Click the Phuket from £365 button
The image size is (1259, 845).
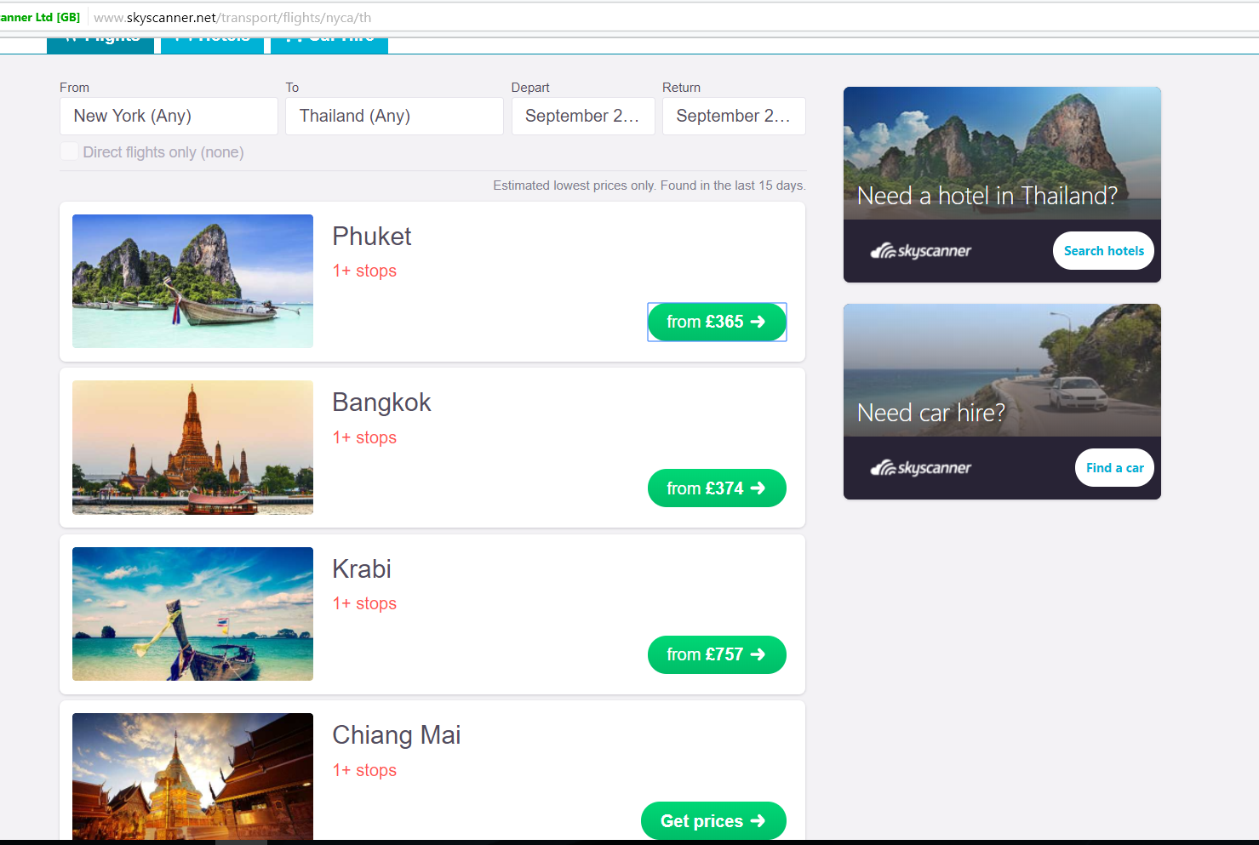click(716, 322)
